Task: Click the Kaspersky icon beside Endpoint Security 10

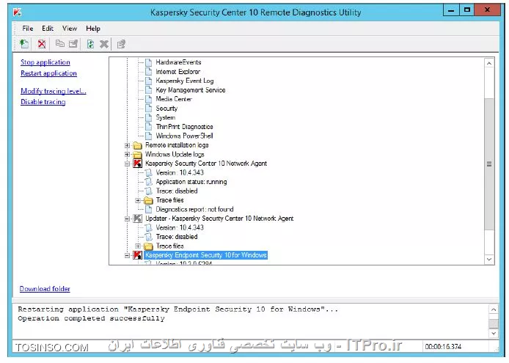Action: 137,255
